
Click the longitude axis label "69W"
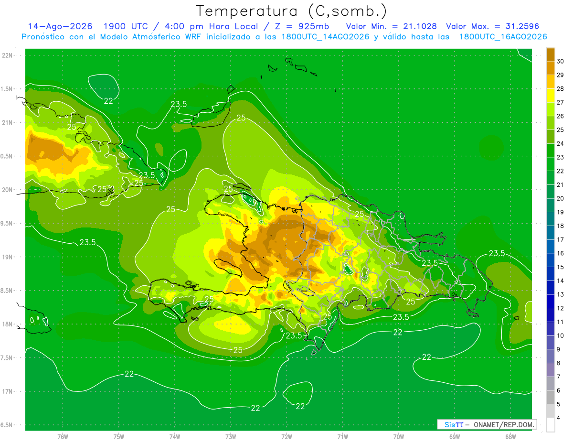tap(455, 437)
